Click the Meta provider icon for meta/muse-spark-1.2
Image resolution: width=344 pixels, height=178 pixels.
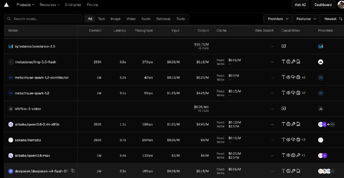[320, 93]
